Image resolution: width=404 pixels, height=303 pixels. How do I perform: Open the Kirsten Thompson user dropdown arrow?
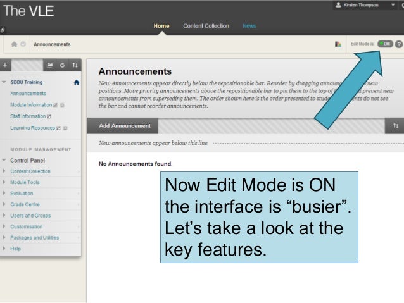393,5
